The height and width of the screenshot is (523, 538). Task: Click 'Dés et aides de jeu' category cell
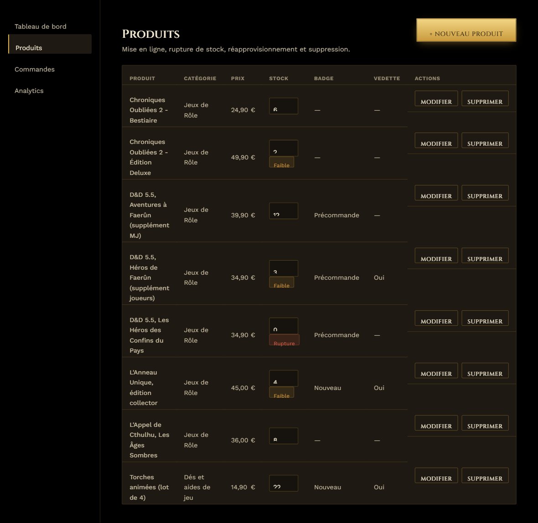[x=197, y=487]
